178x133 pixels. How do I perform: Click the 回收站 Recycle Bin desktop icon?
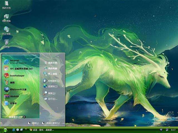click(6, 43)
